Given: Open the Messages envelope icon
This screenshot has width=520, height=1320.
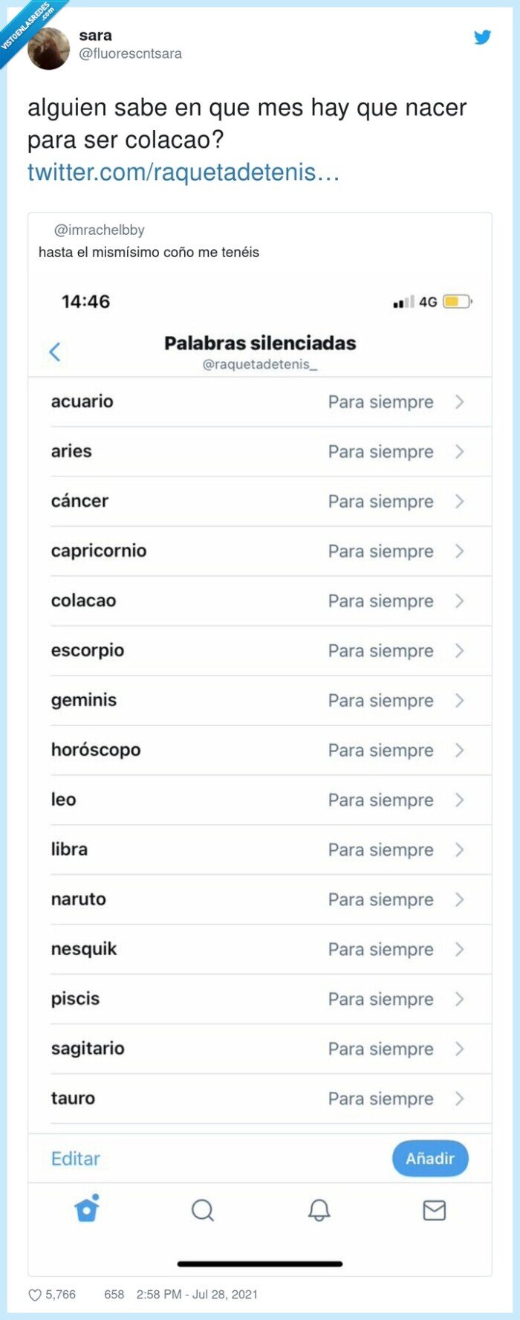Looking at the screenshot, I should [434, 1211].
